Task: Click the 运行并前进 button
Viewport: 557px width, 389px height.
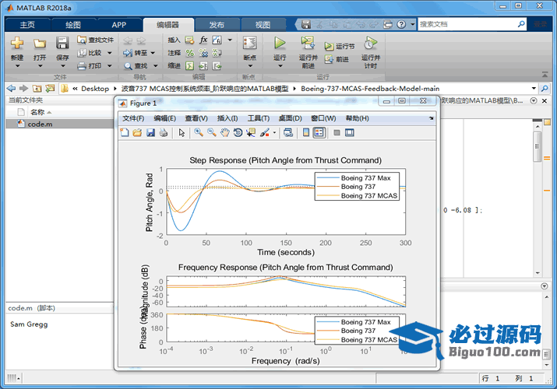Action: point(308,52)
